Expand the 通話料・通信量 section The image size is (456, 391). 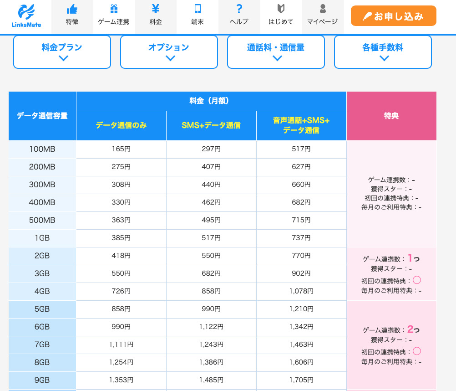[276, 52]
